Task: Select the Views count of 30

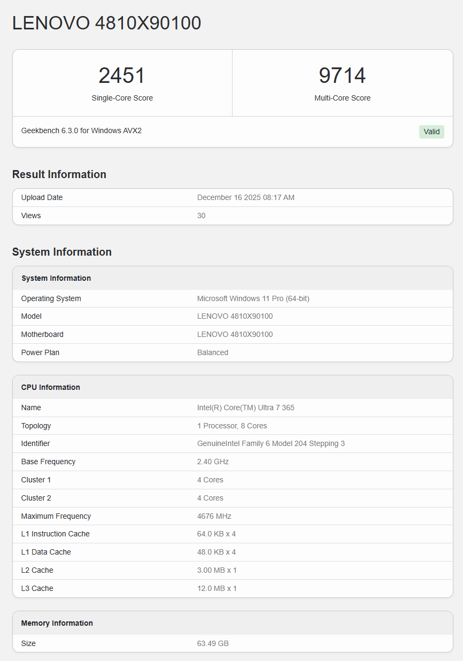Action: coord(200,216)
